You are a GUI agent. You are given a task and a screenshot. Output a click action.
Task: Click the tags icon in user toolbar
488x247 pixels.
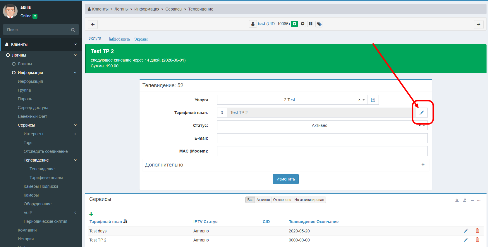tap(319, 24)
